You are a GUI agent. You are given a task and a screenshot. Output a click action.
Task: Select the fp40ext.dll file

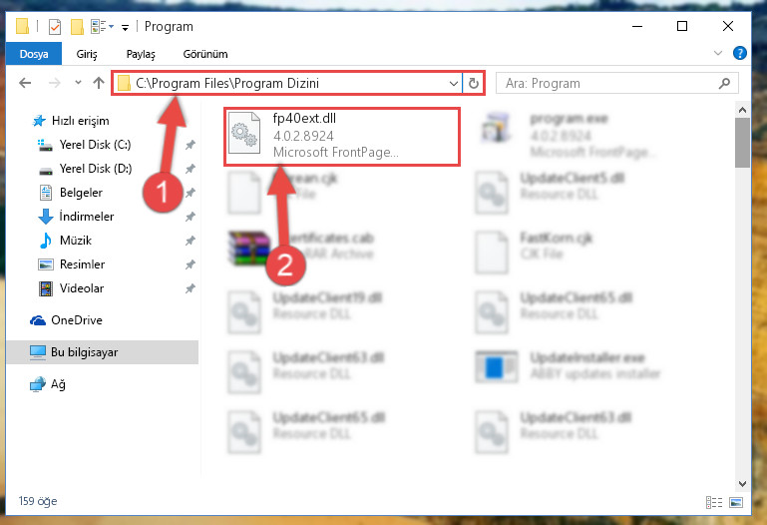click(x=342, y=136)
